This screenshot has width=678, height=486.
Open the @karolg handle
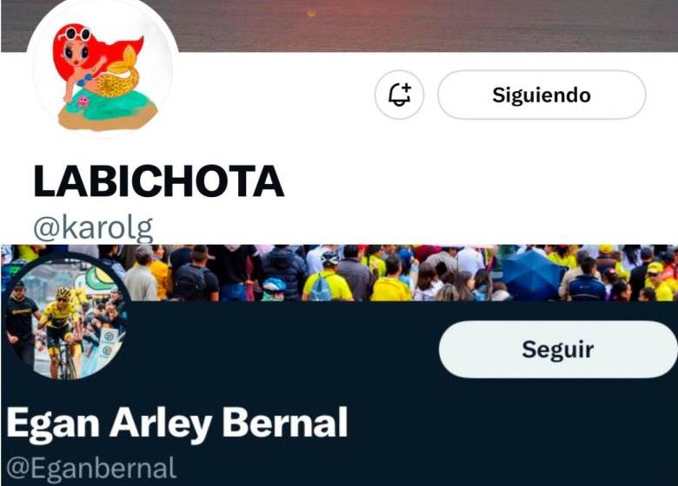tap(93, 228)
